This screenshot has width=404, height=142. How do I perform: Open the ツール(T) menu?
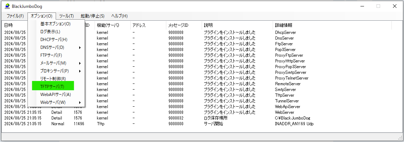tap(66, 16)
